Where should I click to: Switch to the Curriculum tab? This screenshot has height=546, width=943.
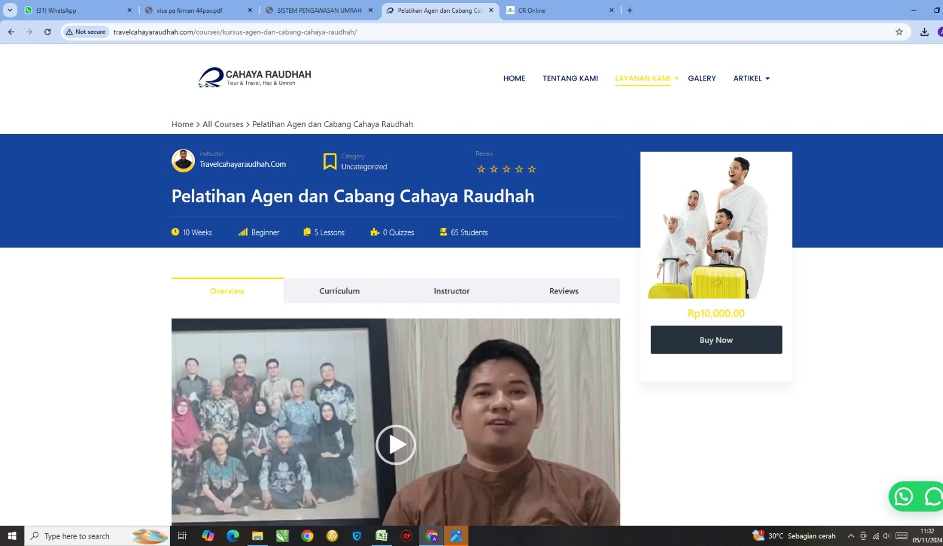click(340, 291)
